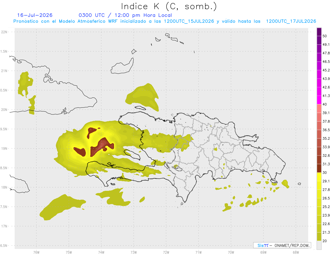The image size is (332, 256).
Task: Click colorbar value "29.1"
Action: click(x=326, y=181)
